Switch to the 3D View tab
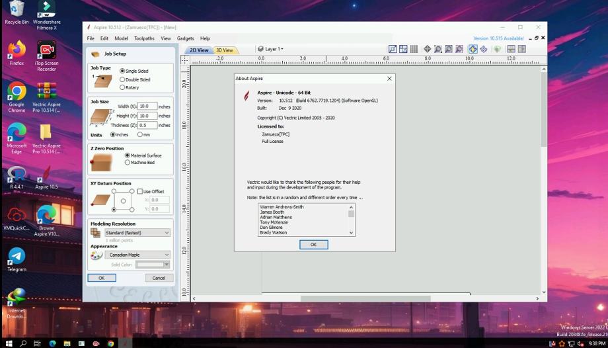608x348 pixels. pyautogui.click(x=224, y=50)
